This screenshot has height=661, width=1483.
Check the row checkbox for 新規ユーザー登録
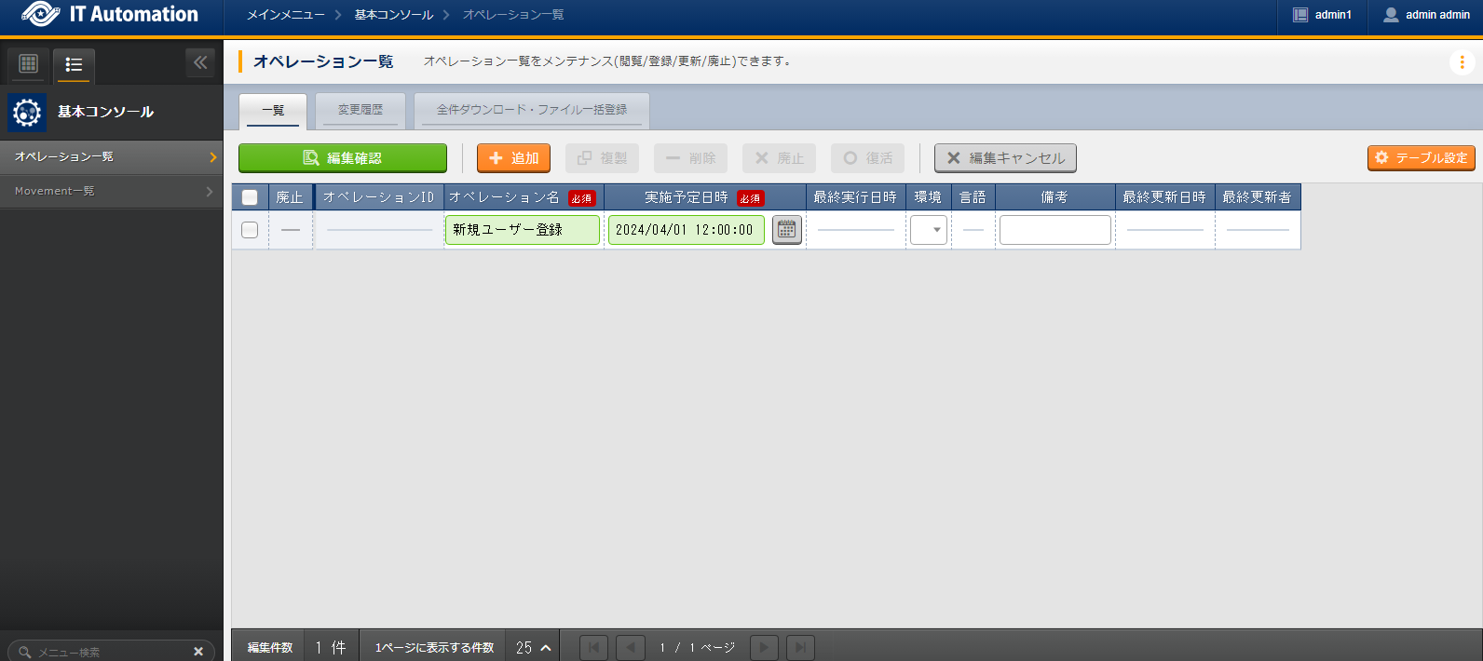tap(250, 230)
